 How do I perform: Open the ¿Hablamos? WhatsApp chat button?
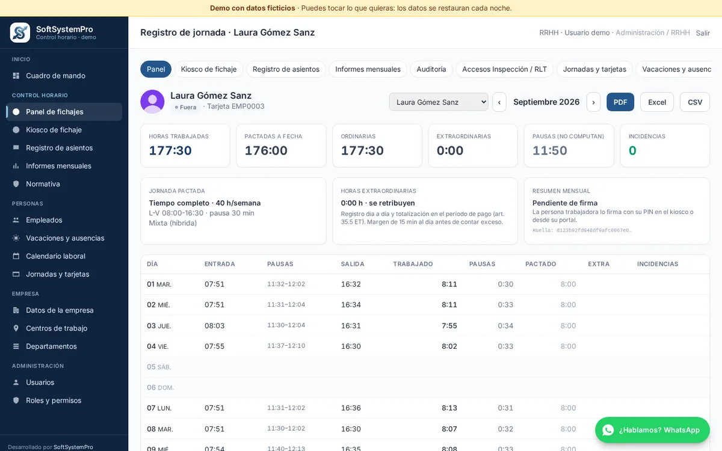point(652,430)
